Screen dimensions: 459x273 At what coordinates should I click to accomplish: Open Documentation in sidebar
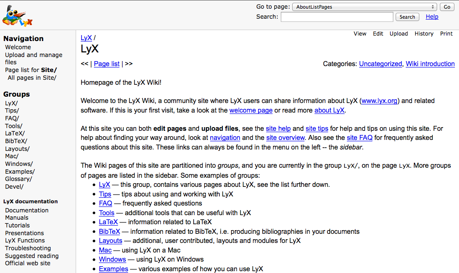26,211
